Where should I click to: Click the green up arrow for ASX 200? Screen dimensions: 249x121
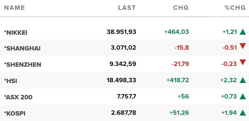(243, 96)
